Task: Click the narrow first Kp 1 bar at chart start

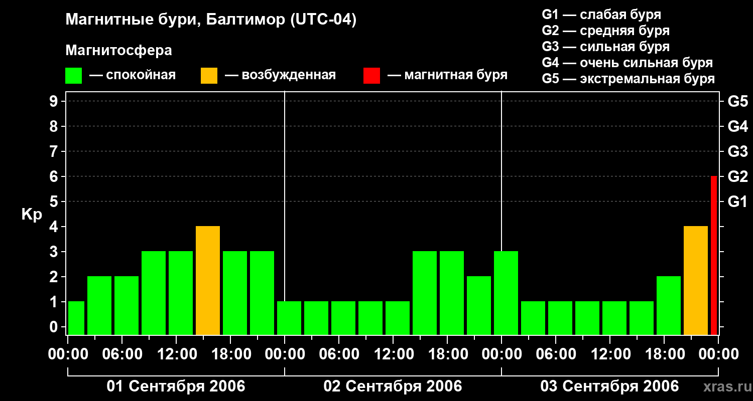Action: [x=76, y=318]
